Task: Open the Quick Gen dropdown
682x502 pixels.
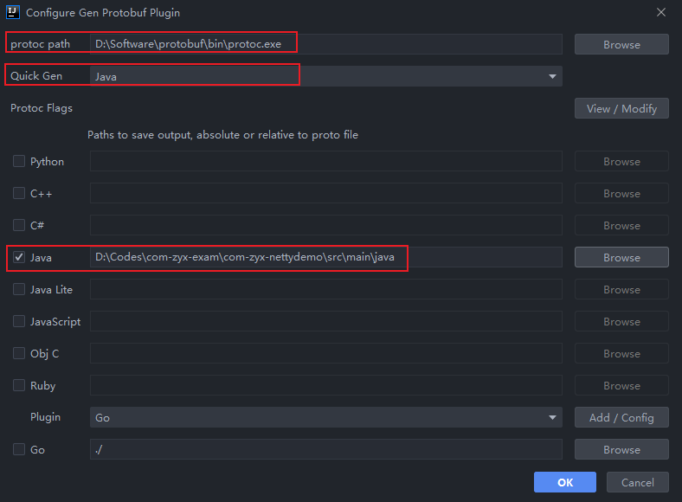Action: (x=325, y=76)
